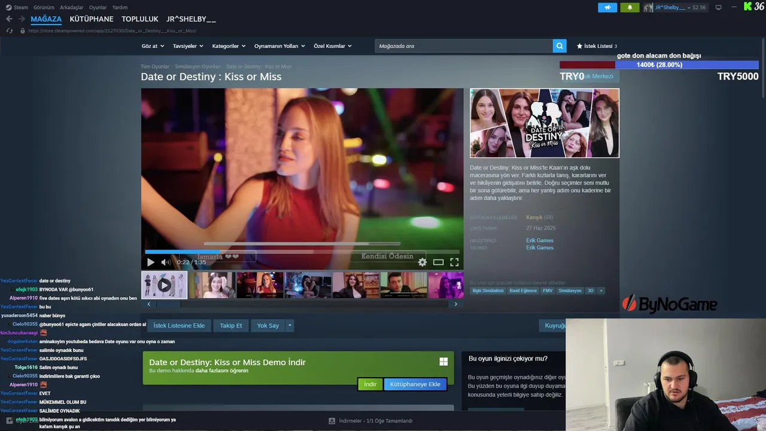
Task: Click the Windows platform icon on demo banner
Action: point(443,362)
